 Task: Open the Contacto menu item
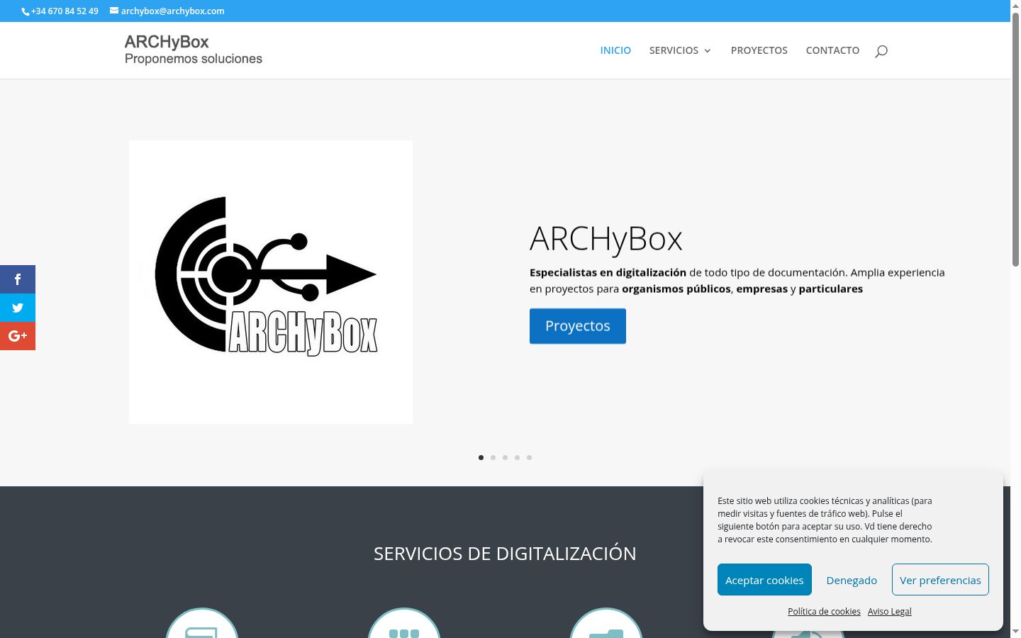click(832, 50)
